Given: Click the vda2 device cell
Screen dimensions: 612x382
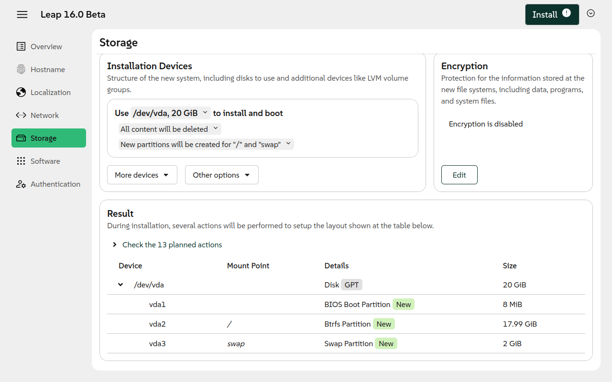Looking at the screenshot, I should pos(157,324).
